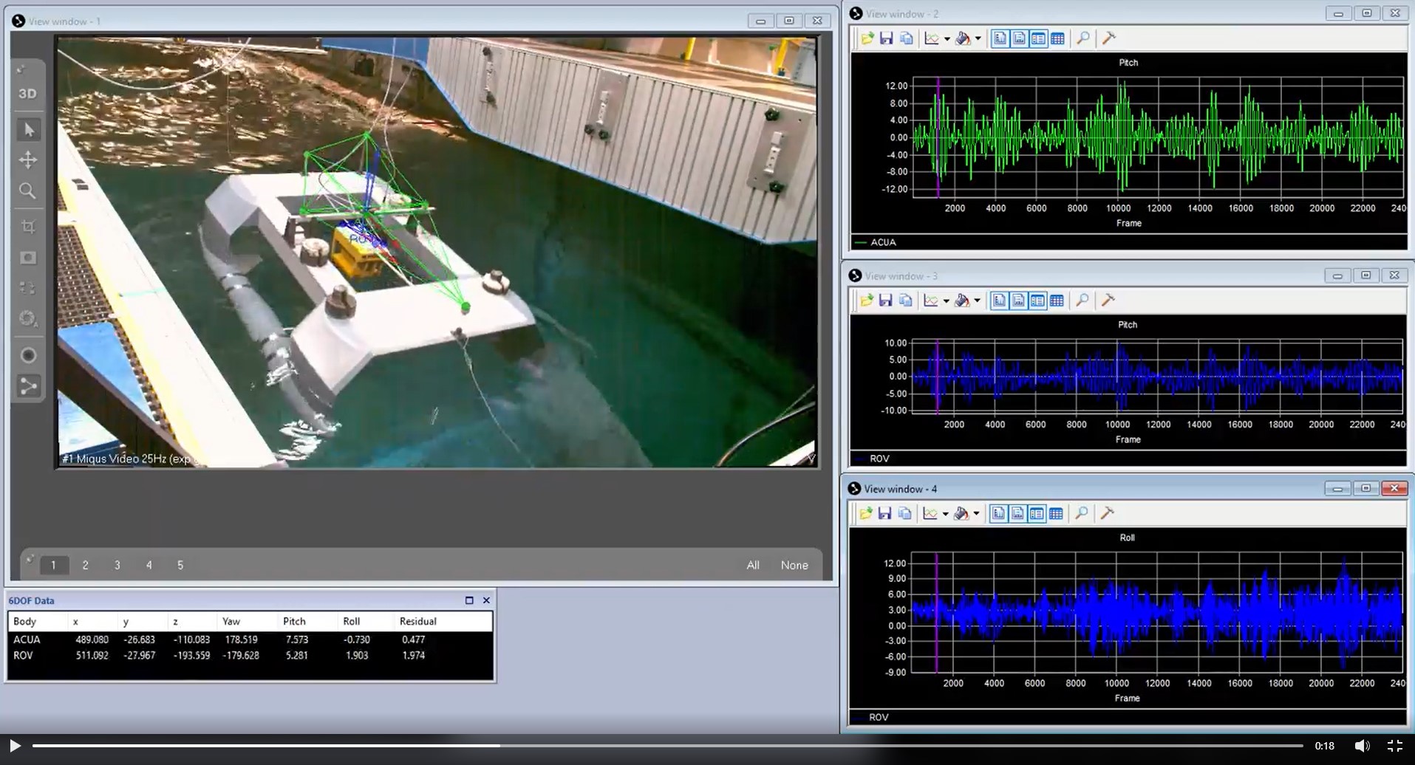Select camera tab 3 in View window 1
The width and height of the screenshot is (1415, 765).
pos(117,566)
